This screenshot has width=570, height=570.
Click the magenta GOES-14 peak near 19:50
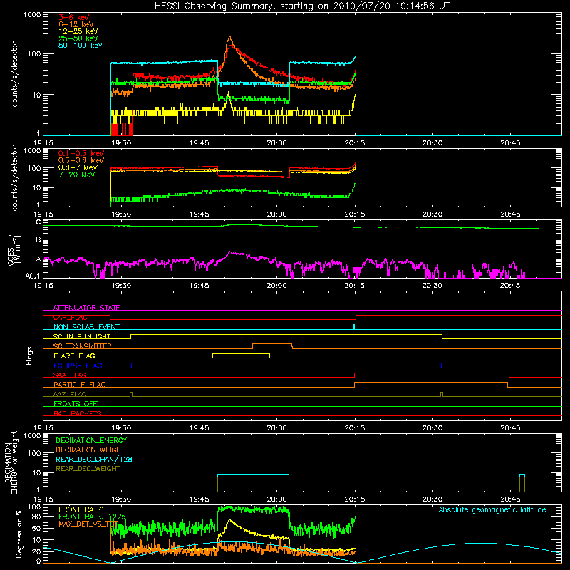click(229, 252)
